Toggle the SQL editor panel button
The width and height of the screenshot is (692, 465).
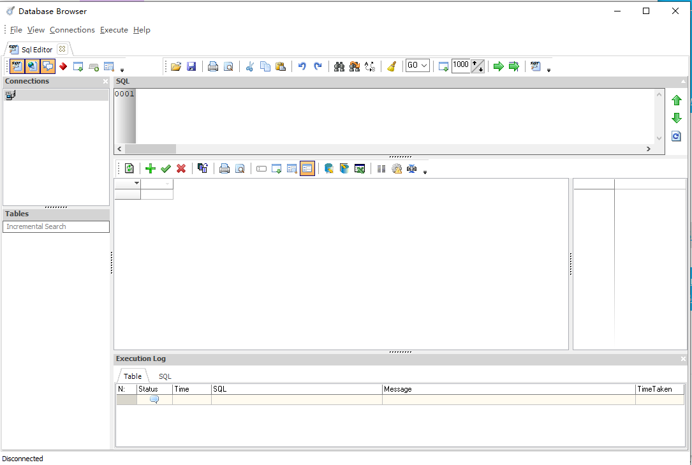coord(17,66)
